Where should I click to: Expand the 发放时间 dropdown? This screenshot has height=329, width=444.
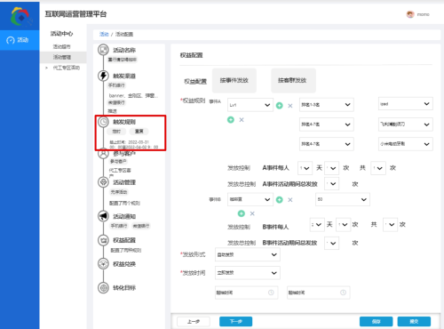(248, 273)
